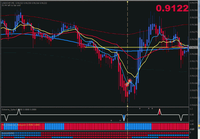Click the 0.91200 price axis label

coord(194,54)
